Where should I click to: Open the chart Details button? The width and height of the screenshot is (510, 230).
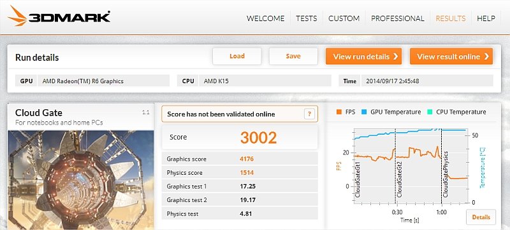point(481,217)
